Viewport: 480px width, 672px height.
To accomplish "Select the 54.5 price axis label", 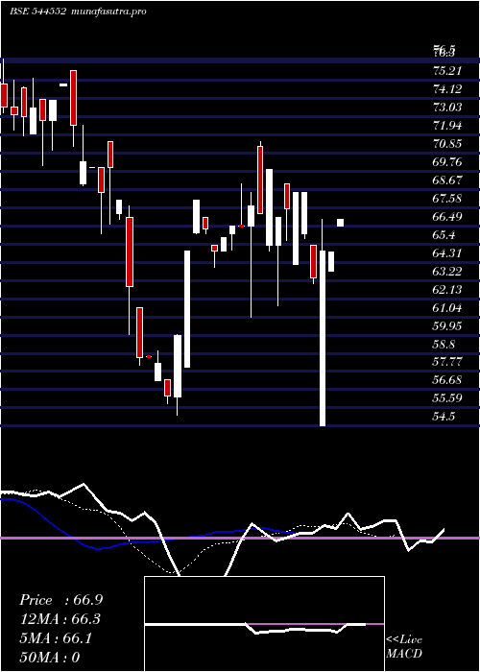I will click(444, 417).
